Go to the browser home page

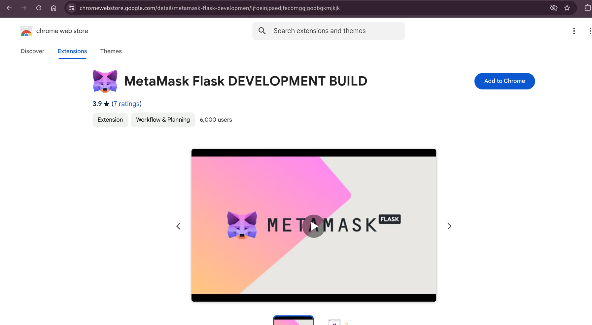point(54,8)
